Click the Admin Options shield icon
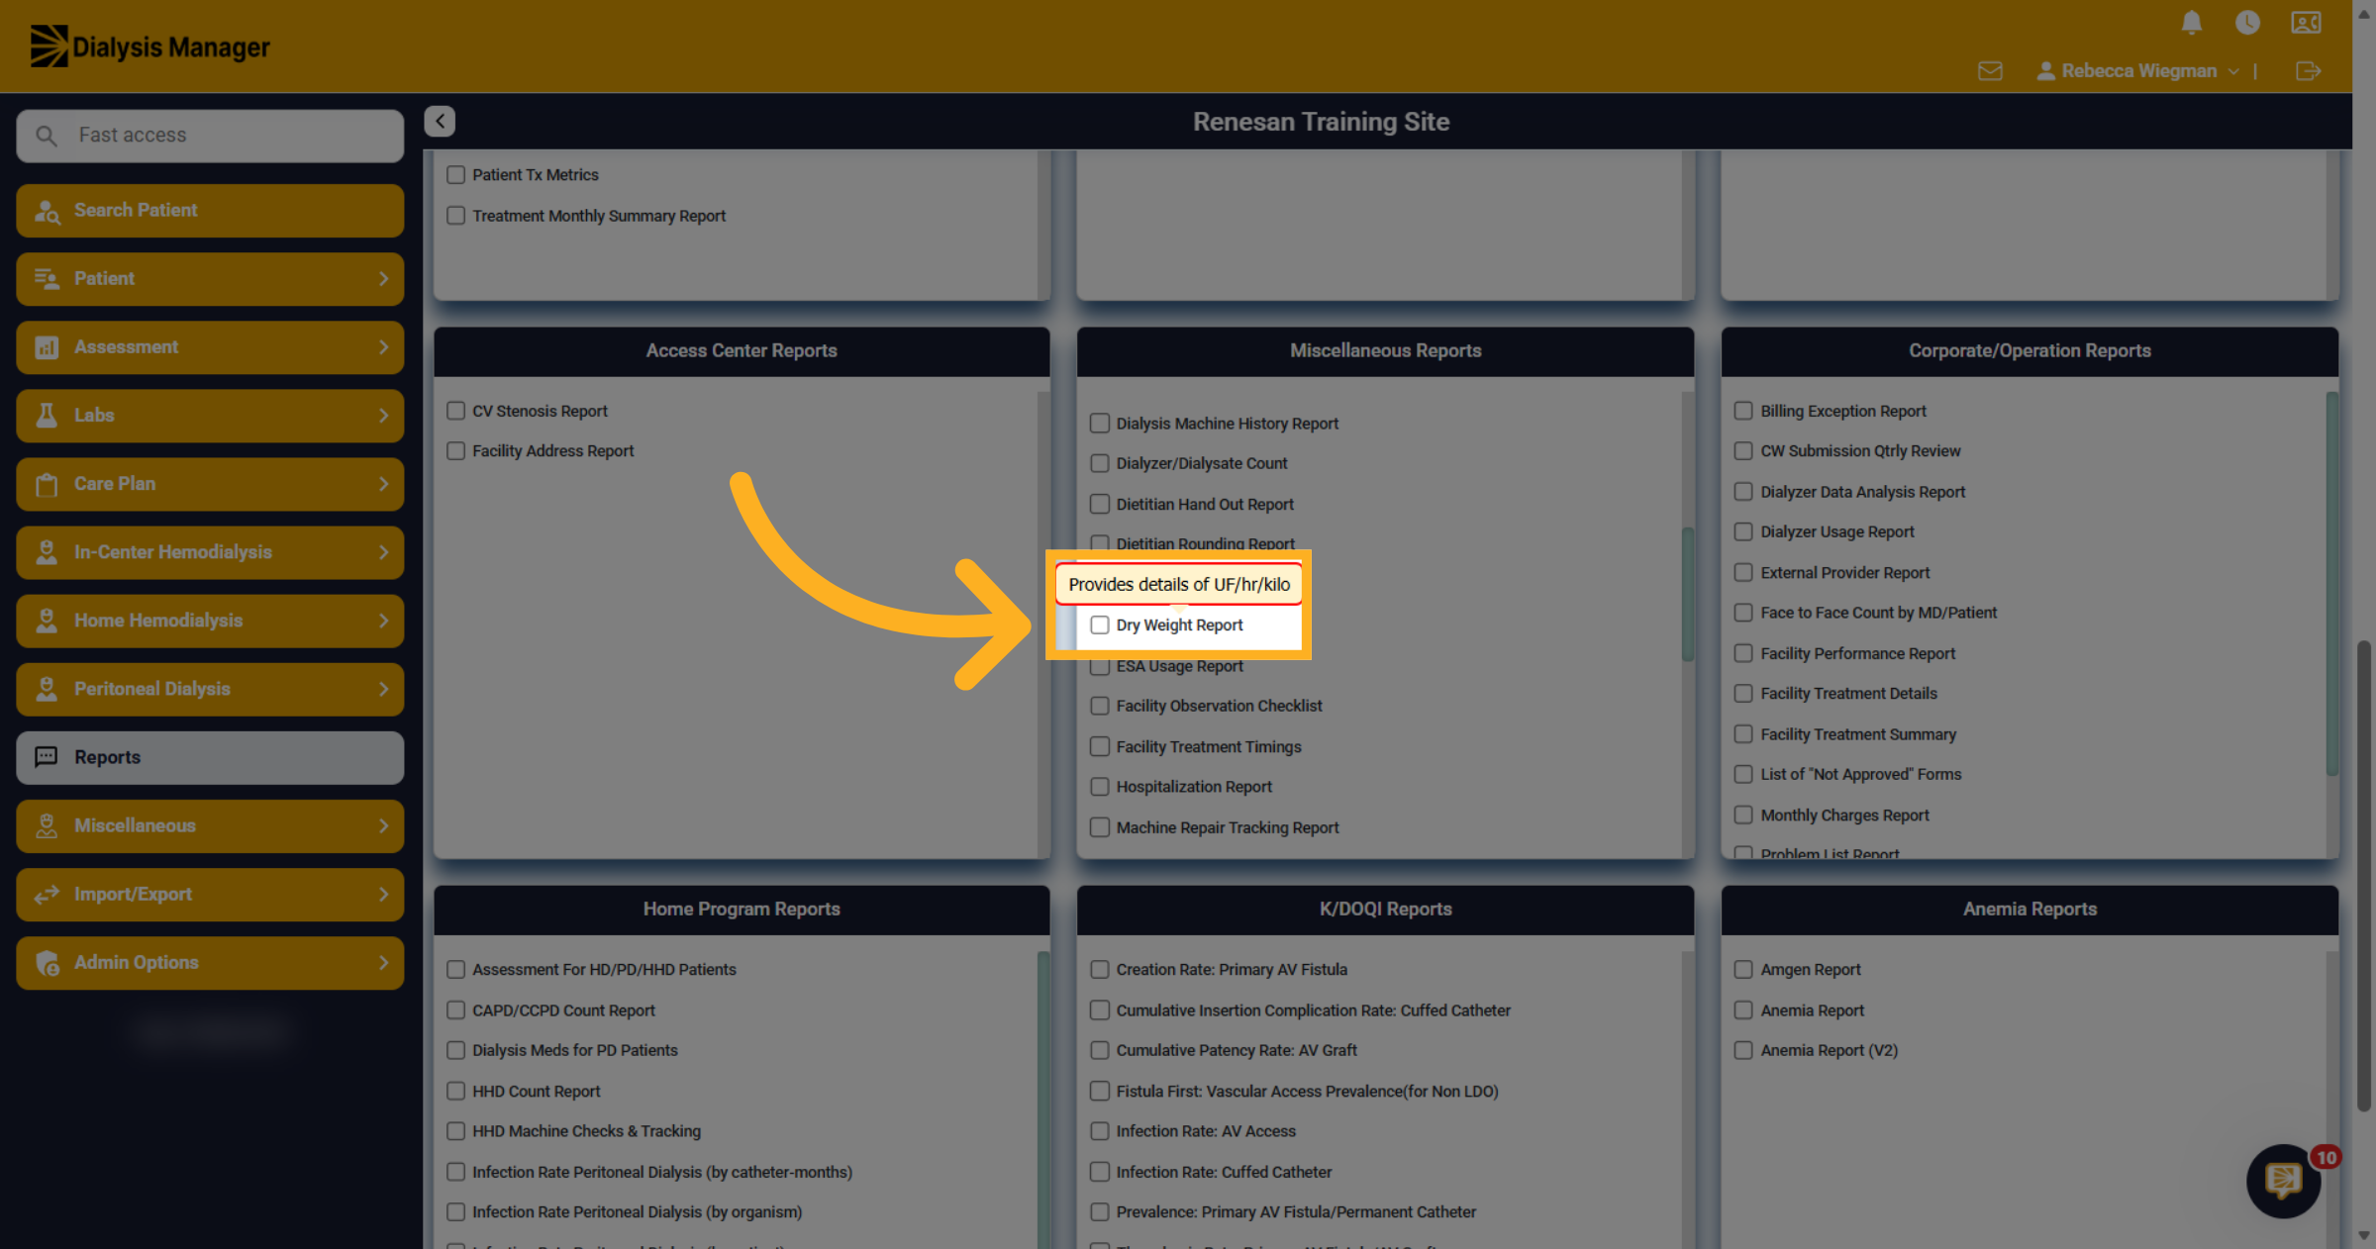This screenshot has width=2376, height=1249. 47,963
